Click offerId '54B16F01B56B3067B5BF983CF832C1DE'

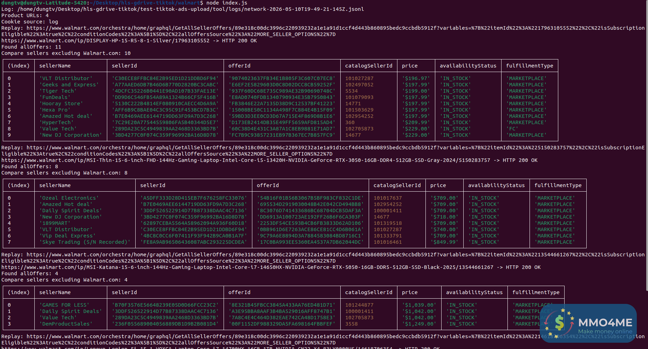(311, 198)
